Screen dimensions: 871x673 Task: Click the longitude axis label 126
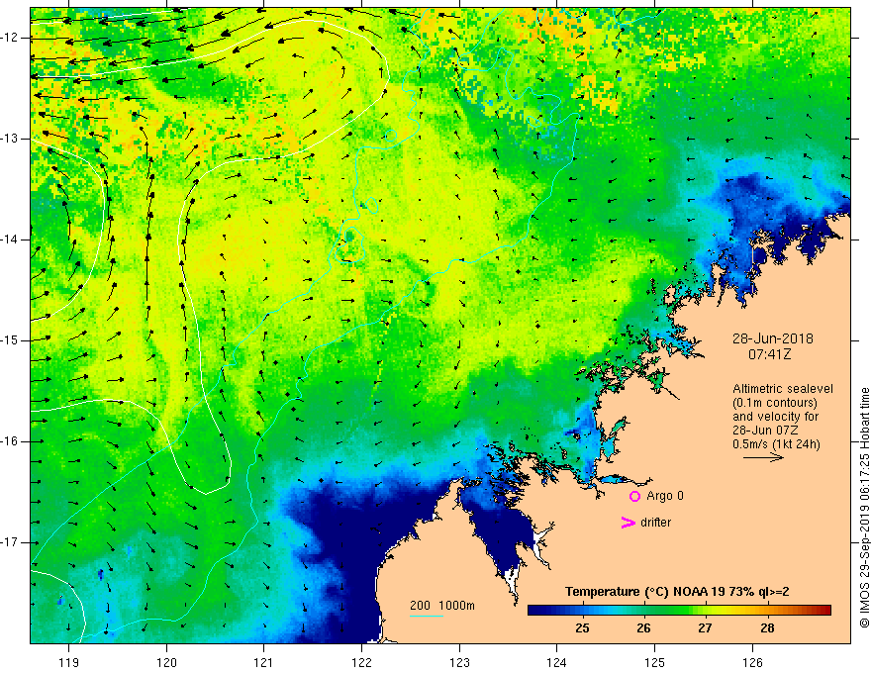pyautogui.click(x=752, y=662)
